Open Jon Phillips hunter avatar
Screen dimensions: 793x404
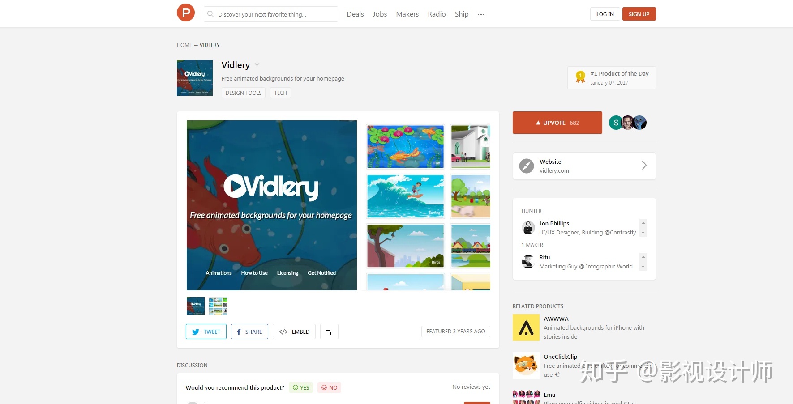[528, 228]
